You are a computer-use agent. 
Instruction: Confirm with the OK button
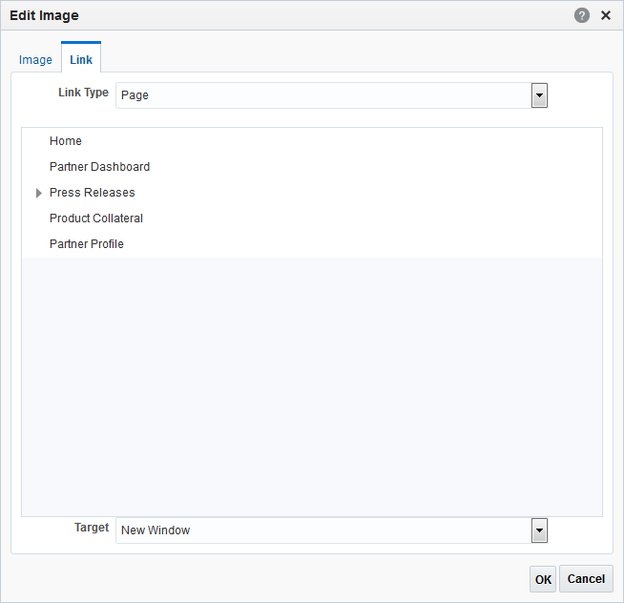543,579
